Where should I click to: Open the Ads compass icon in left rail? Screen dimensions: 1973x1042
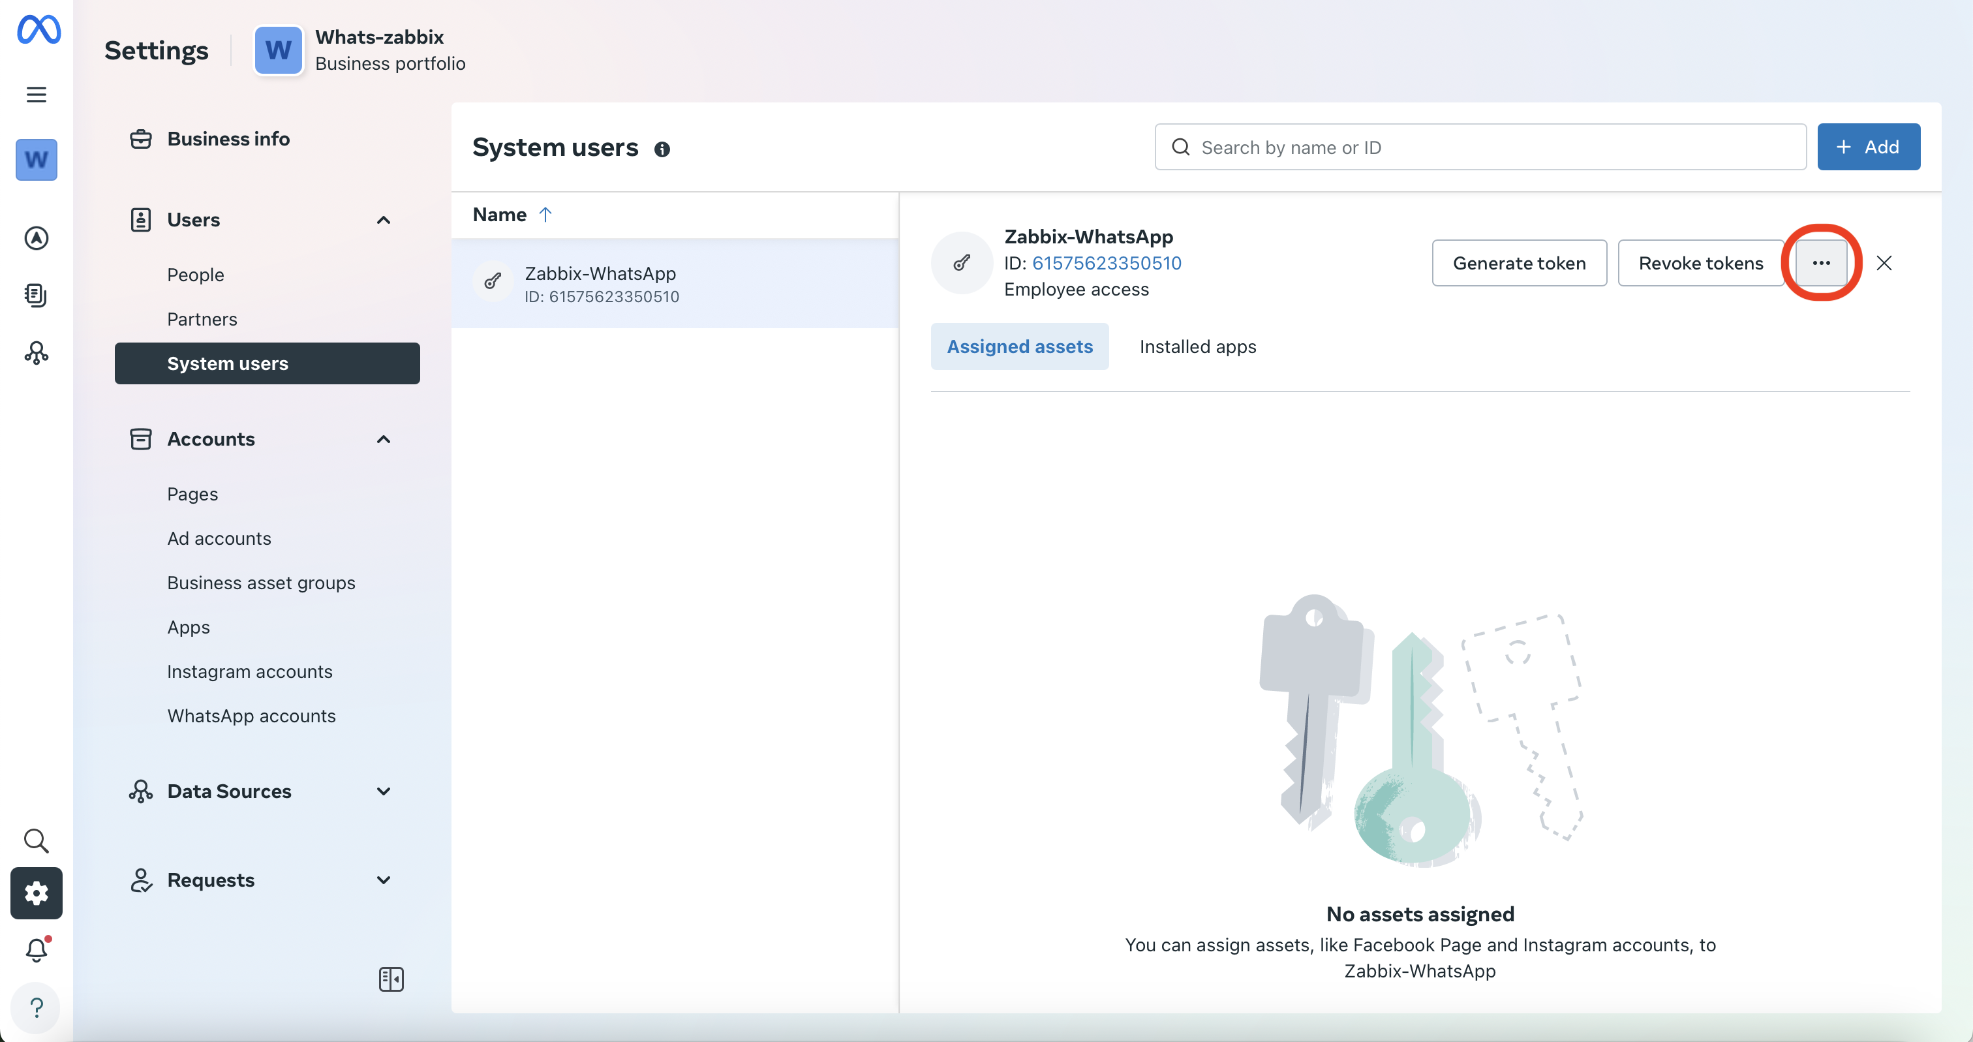[x=36, y=238]
